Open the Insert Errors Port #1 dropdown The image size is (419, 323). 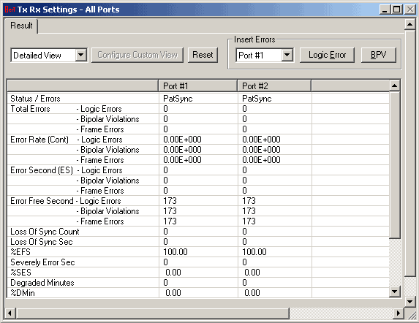(x=287, y=56)
